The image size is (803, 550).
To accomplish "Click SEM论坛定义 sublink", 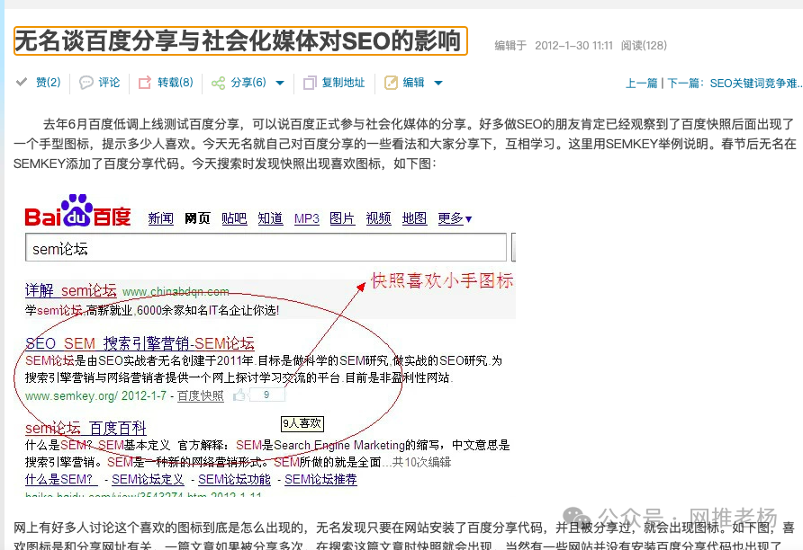I will pos(148,480).
